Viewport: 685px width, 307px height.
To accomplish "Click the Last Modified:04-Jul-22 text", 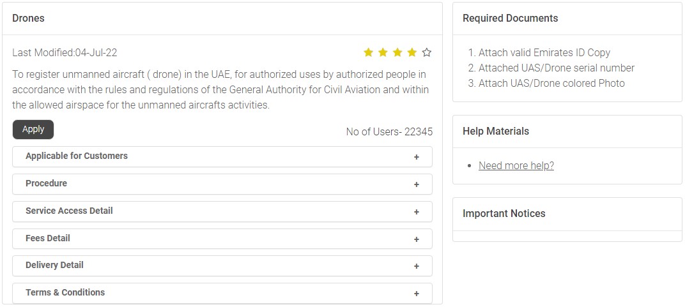I will tap(65, 53).
